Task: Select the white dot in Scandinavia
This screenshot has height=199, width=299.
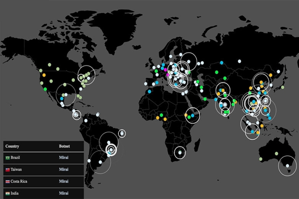Action: click(171, 56)
